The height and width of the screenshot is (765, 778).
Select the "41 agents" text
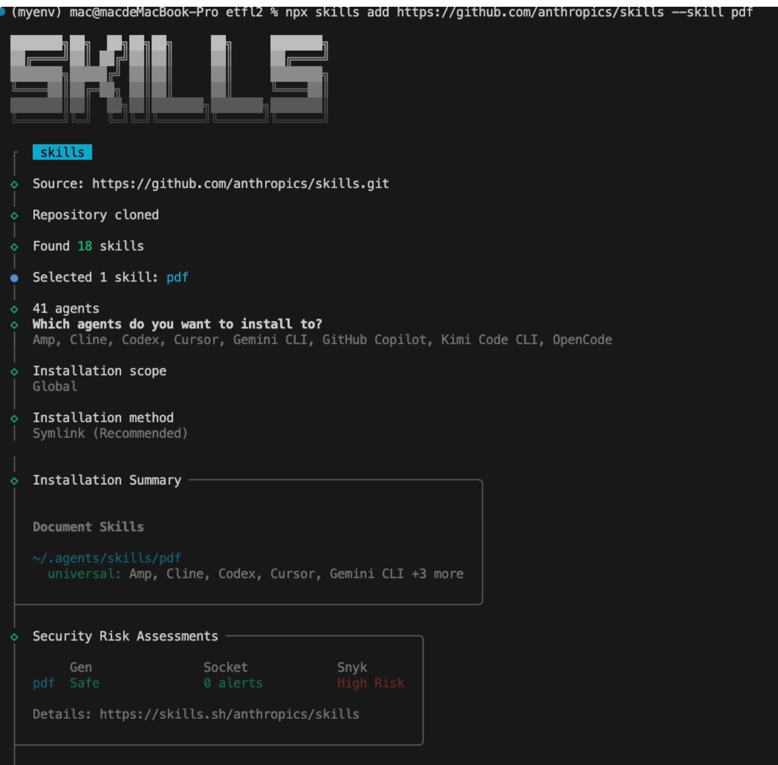[x=66, y=309]
